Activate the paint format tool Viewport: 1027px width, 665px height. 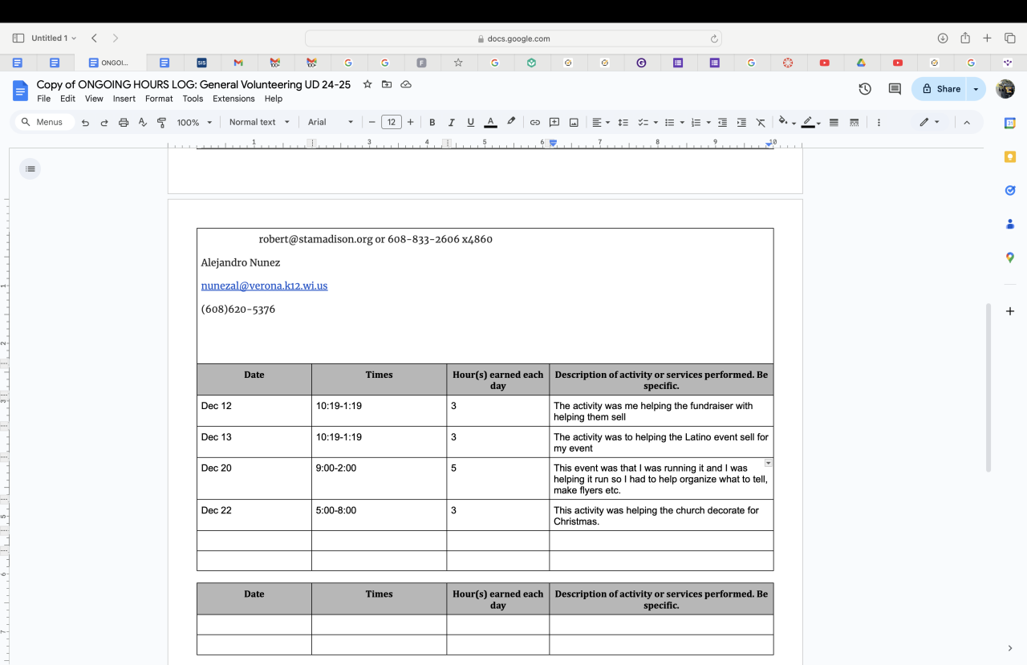161,123
